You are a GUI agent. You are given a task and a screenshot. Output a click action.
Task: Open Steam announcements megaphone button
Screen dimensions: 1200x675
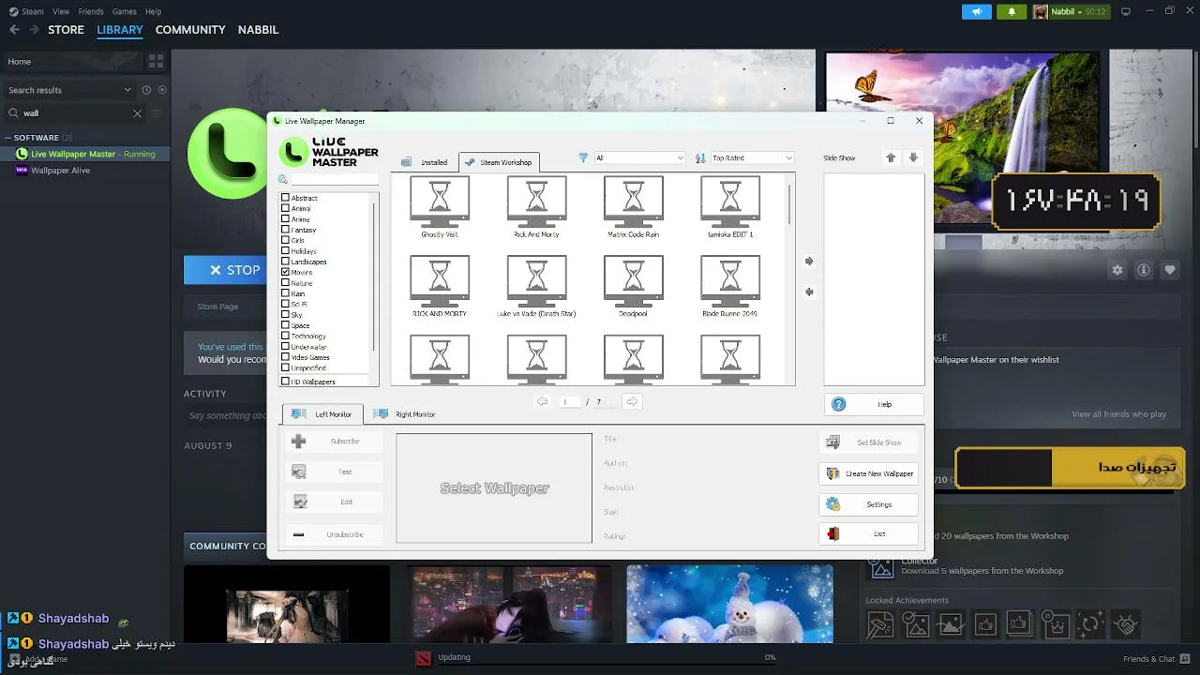pyautogui.click(x=977, y=12)
